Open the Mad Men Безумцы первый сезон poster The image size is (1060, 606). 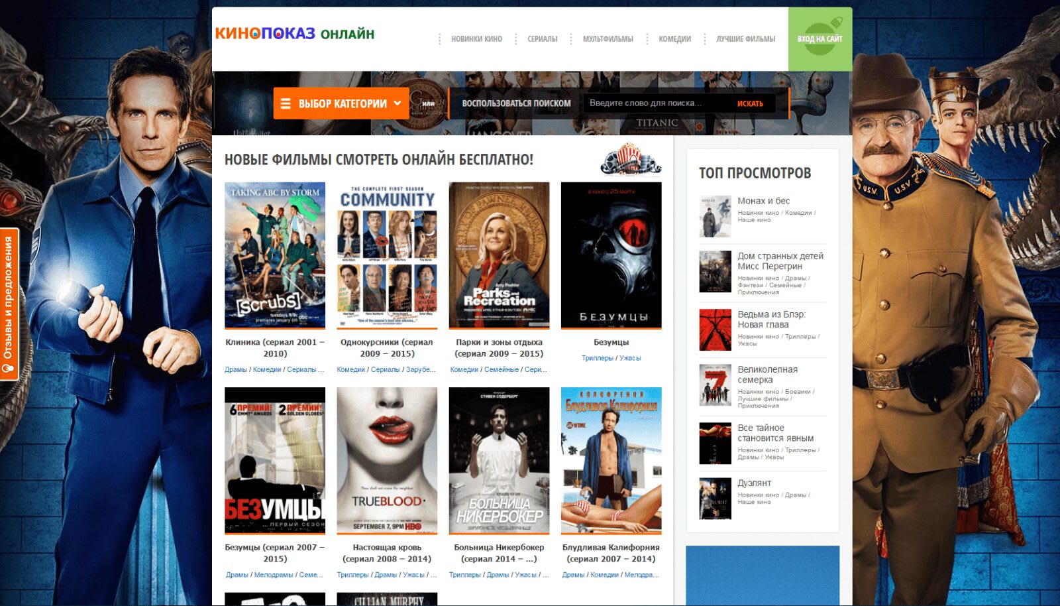pos(275,461)
